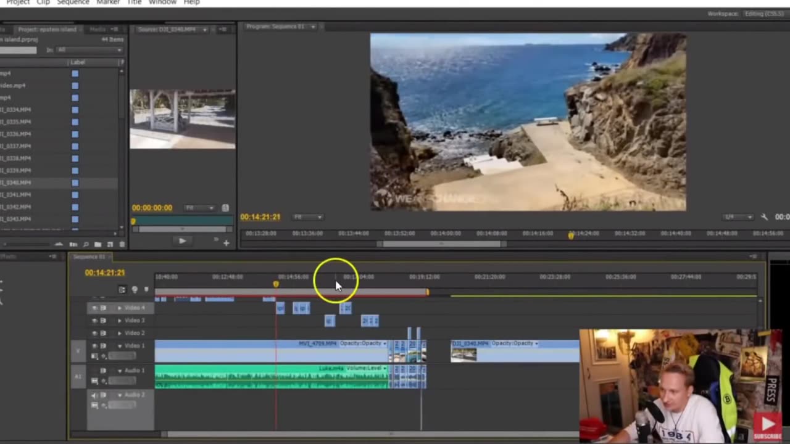Toggle Snap in the timeline header
Viewport: 790px width, 444px height.
122,289
